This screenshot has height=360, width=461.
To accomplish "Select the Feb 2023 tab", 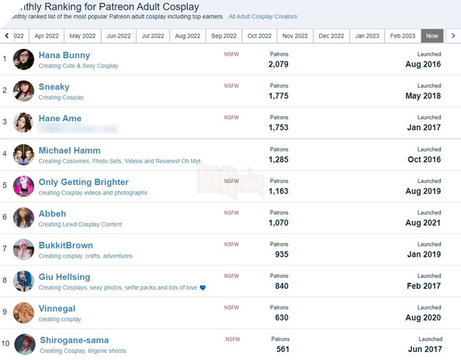I will click(402, 36).
